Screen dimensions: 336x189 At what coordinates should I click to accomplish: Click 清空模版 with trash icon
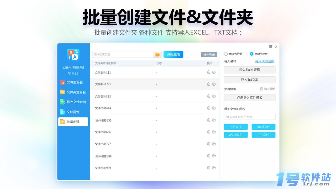[x=267, y=89]
